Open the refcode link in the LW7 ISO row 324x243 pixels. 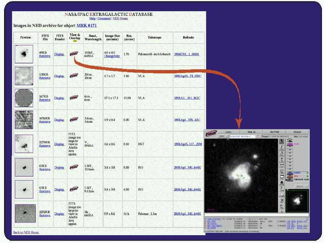click(x=187, y=189)
